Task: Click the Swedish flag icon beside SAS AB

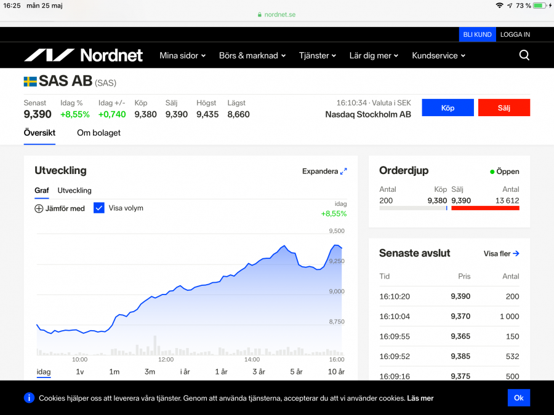Action: pos(30,81)
